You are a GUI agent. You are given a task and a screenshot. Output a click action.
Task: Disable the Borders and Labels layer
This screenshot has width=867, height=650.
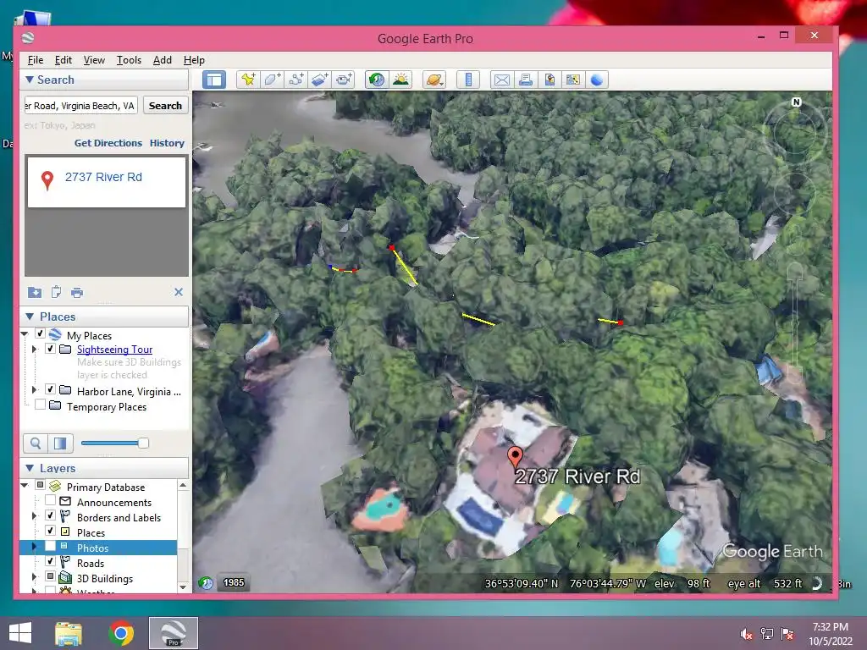[50, 515]
